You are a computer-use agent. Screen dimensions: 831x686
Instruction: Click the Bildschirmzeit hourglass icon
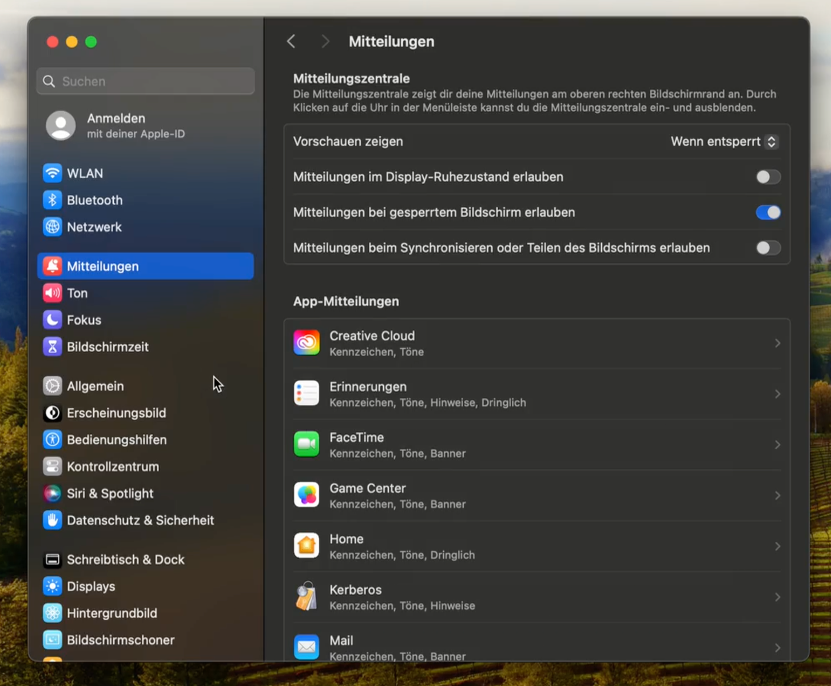[x=52, y=346]
